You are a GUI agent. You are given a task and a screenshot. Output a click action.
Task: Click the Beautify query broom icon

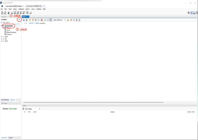(71, 20)
